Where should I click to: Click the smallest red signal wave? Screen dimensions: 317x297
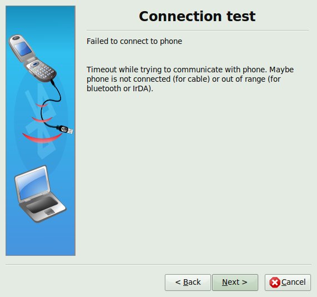coord(42,105)
